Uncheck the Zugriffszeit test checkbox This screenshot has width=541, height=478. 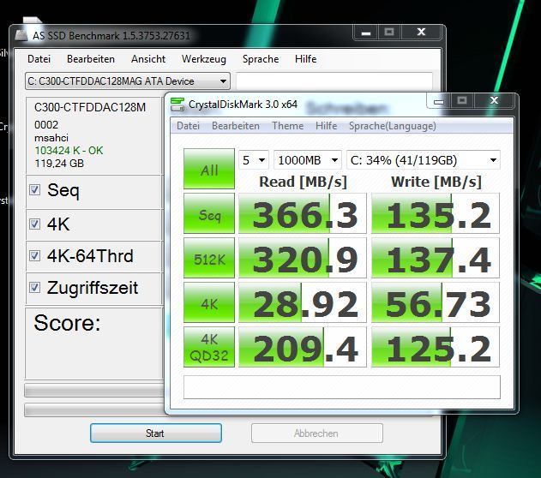coord(34,288)
